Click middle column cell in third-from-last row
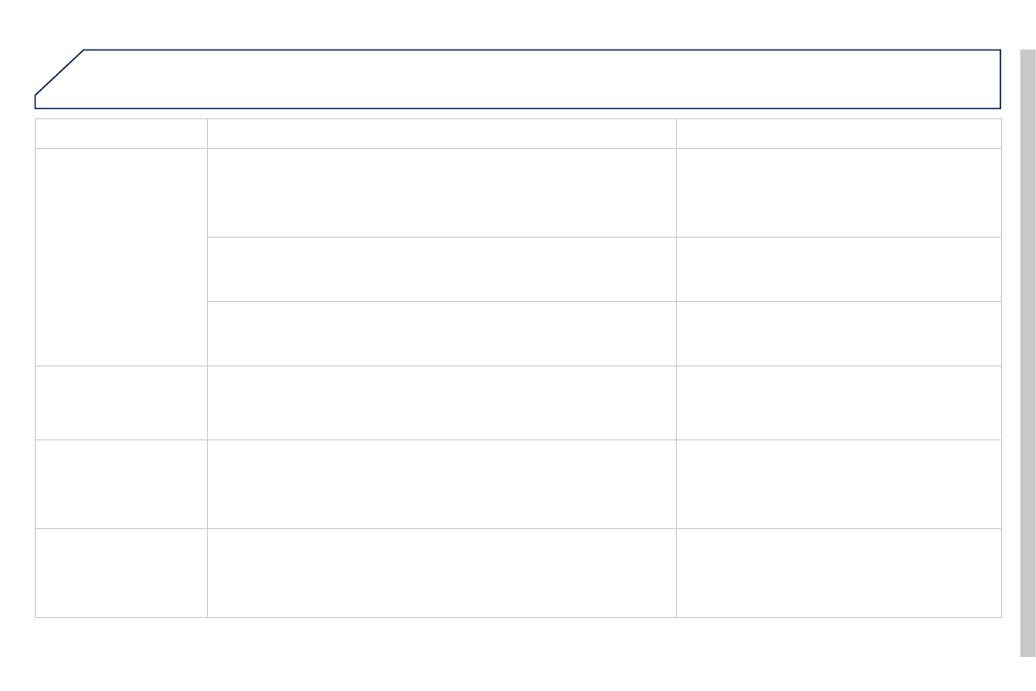This screenshot has width=1036, height=691. point(441,402)
